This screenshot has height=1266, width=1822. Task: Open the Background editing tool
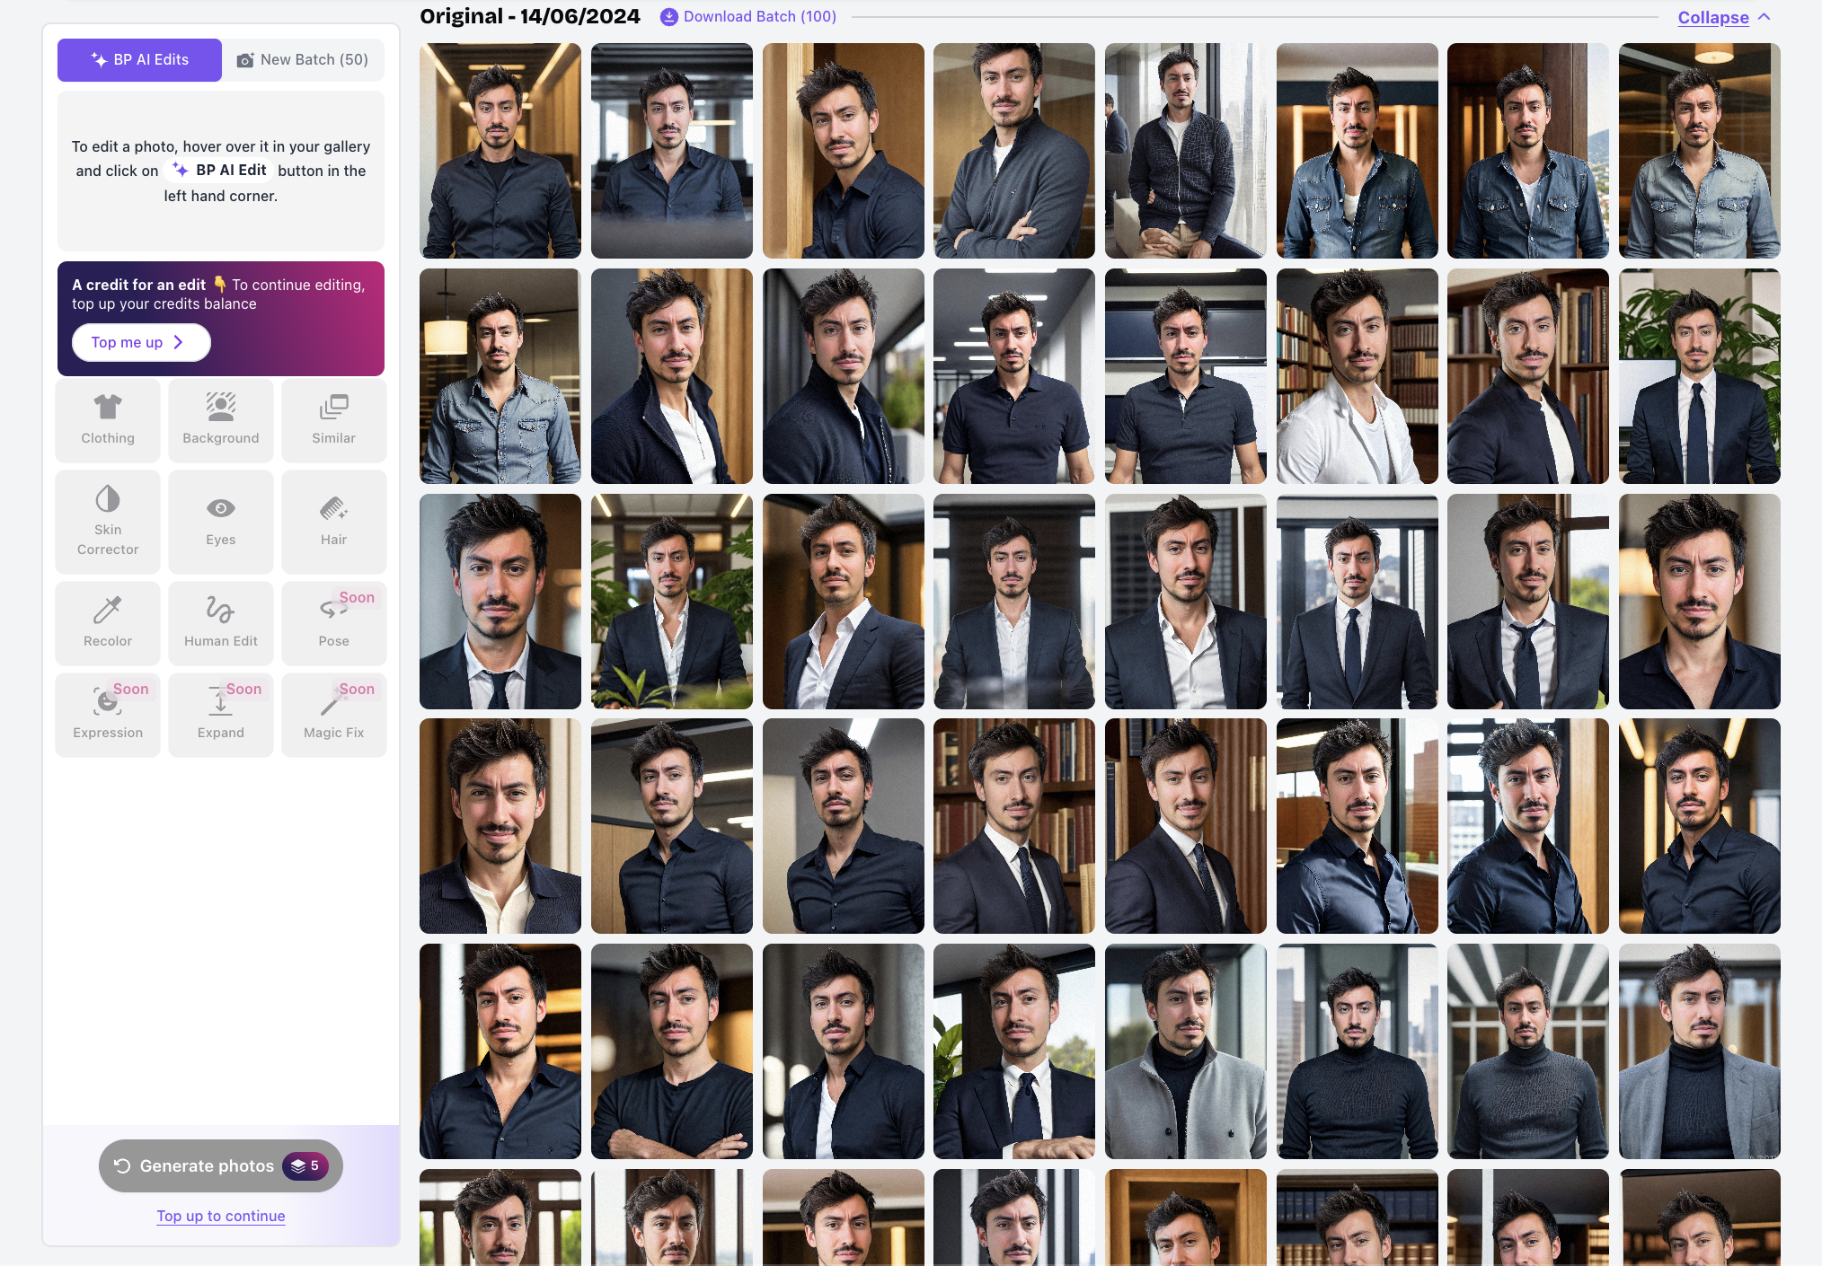click(x=220, y=420)
